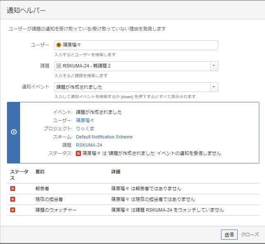The image size is (265, 244).
Task: Click the 要約 column header
Action: (40, 172)
